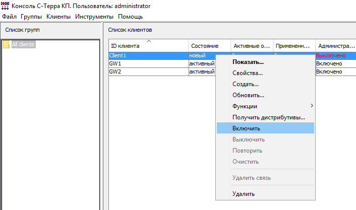Click the greyed Очистить menu entry
356x210 pixels.
[x=265, y=162]
